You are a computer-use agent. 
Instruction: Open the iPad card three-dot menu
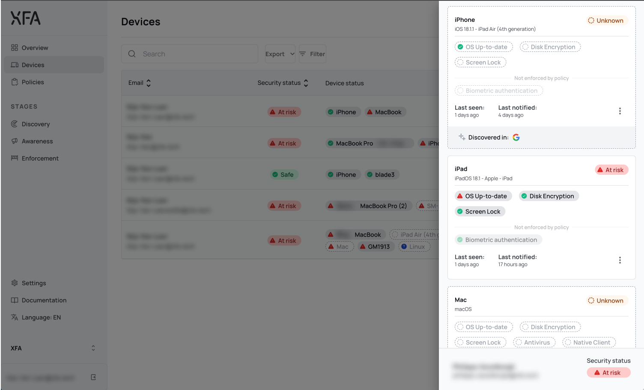(620, 260)
